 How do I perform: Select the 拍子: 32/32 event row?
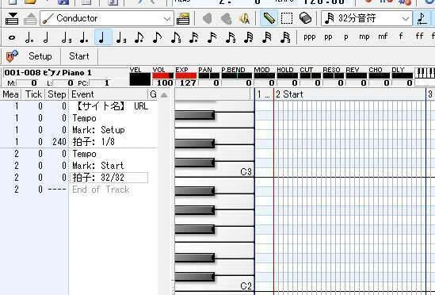(79, 178)
